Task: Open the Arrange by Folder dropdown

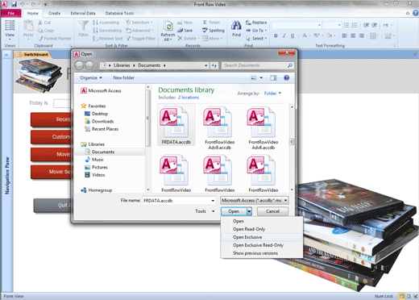Action: [x=272, y=94]
